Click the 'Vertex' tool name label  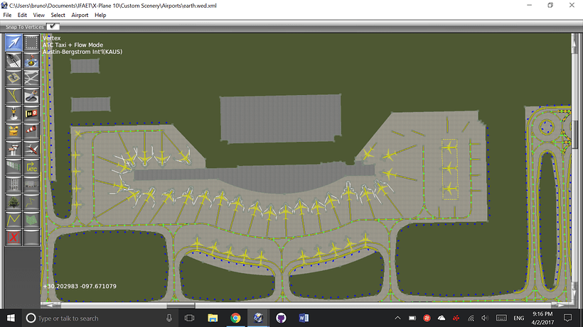(52, 38)
